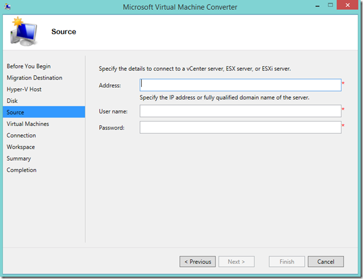Click the 'Specify the IP address' hint text

(x=224, y=97)
